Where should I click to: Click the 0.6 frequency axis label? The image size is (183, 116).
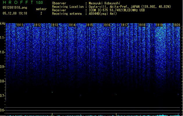[2, 110]
